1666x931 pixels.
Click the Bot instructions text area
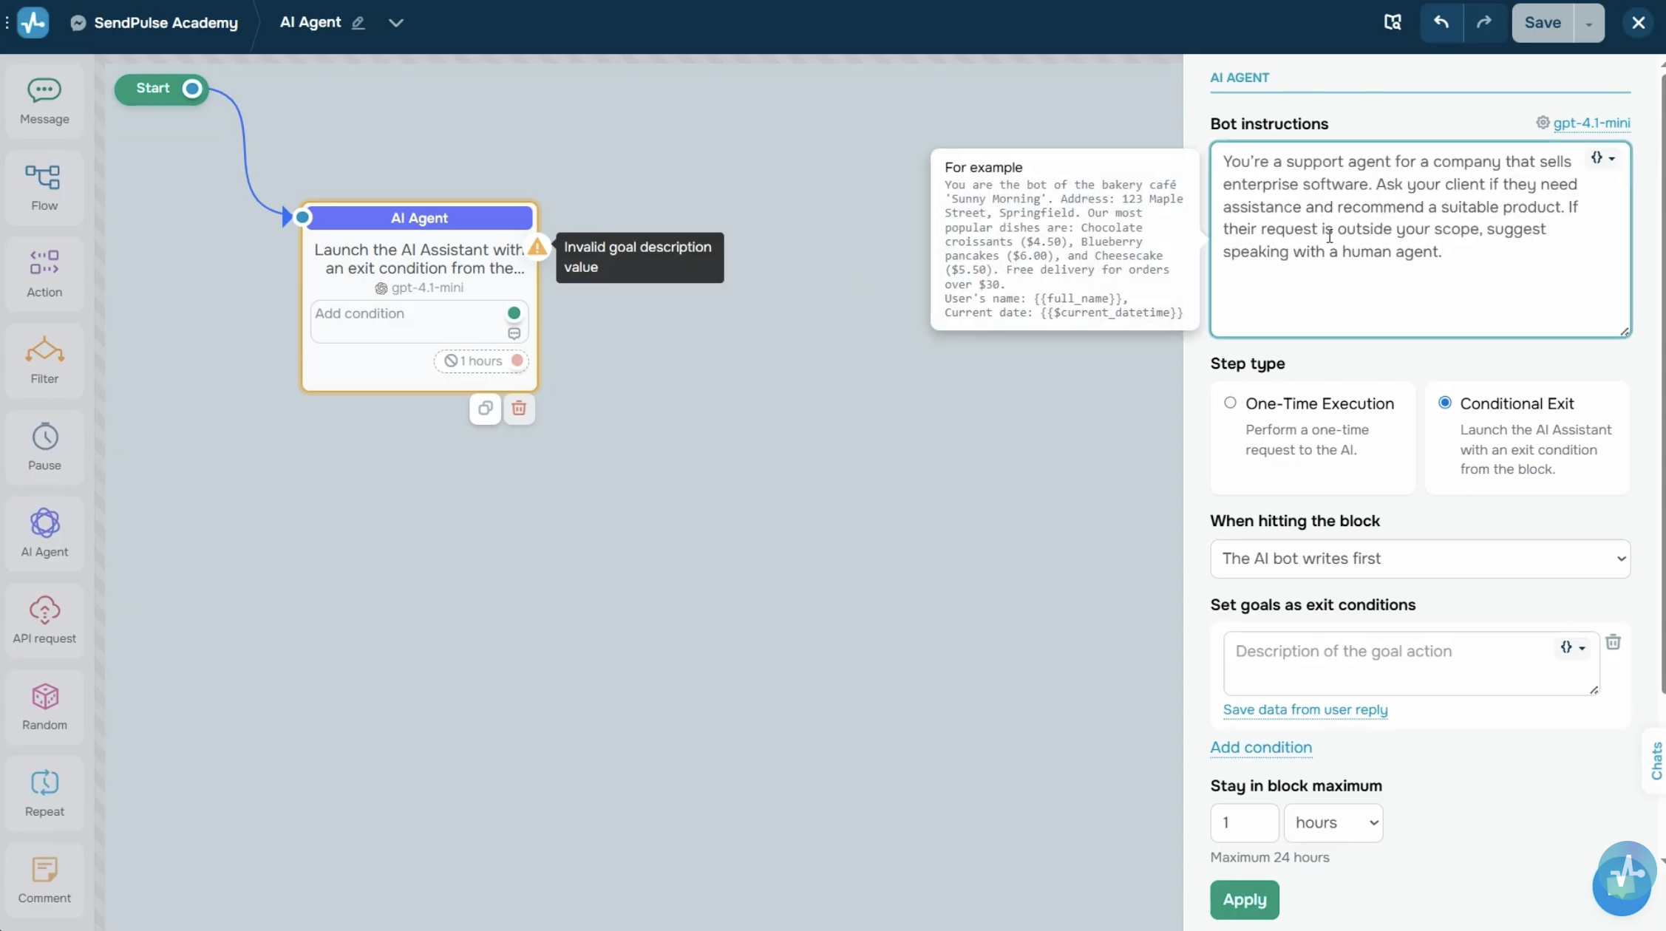pos(1420,239)
